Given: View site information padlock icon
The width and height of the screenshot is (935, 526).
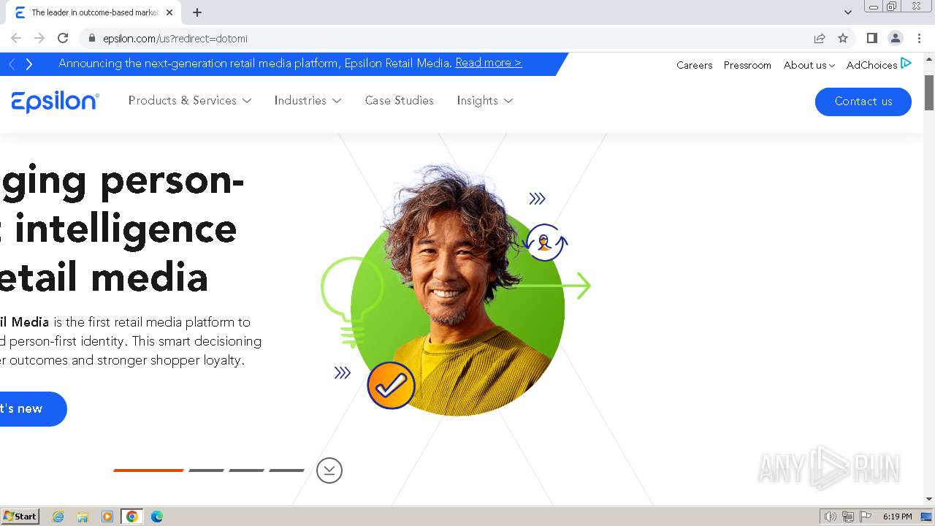Looking at the screenshot, I should (x=91, y=38).
